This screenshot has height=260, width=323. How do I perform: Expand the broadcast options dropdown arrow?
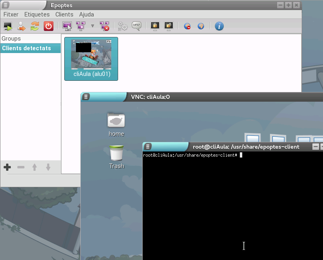pos(92,27)
